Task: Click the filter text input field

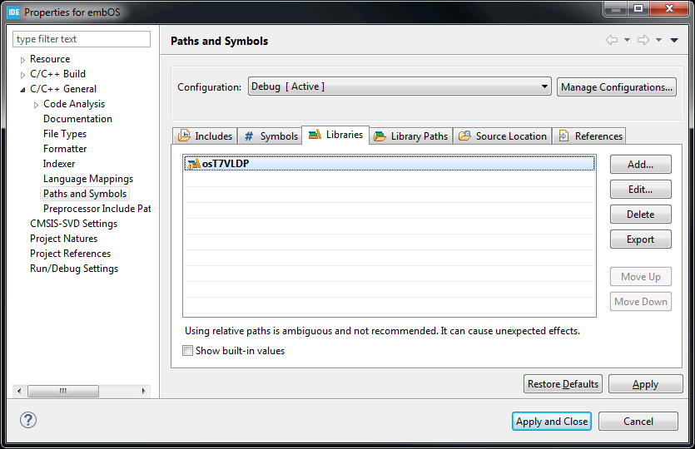Action: click(82, 39)
